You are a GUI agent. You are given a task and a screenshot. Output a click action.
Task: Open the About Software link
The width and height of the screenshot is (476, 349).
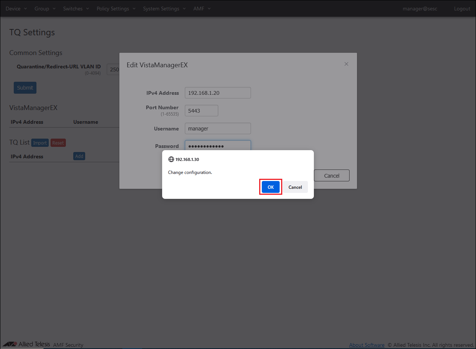click(367, 345)
